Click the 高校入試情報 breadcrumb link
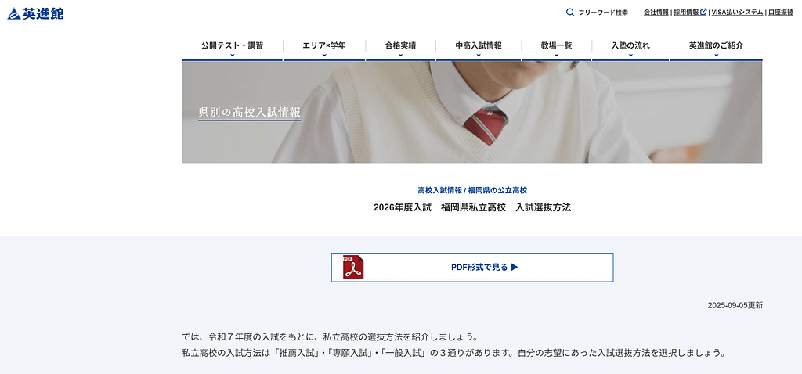Viewport: 802px width, 374px height. coord(439,190)
